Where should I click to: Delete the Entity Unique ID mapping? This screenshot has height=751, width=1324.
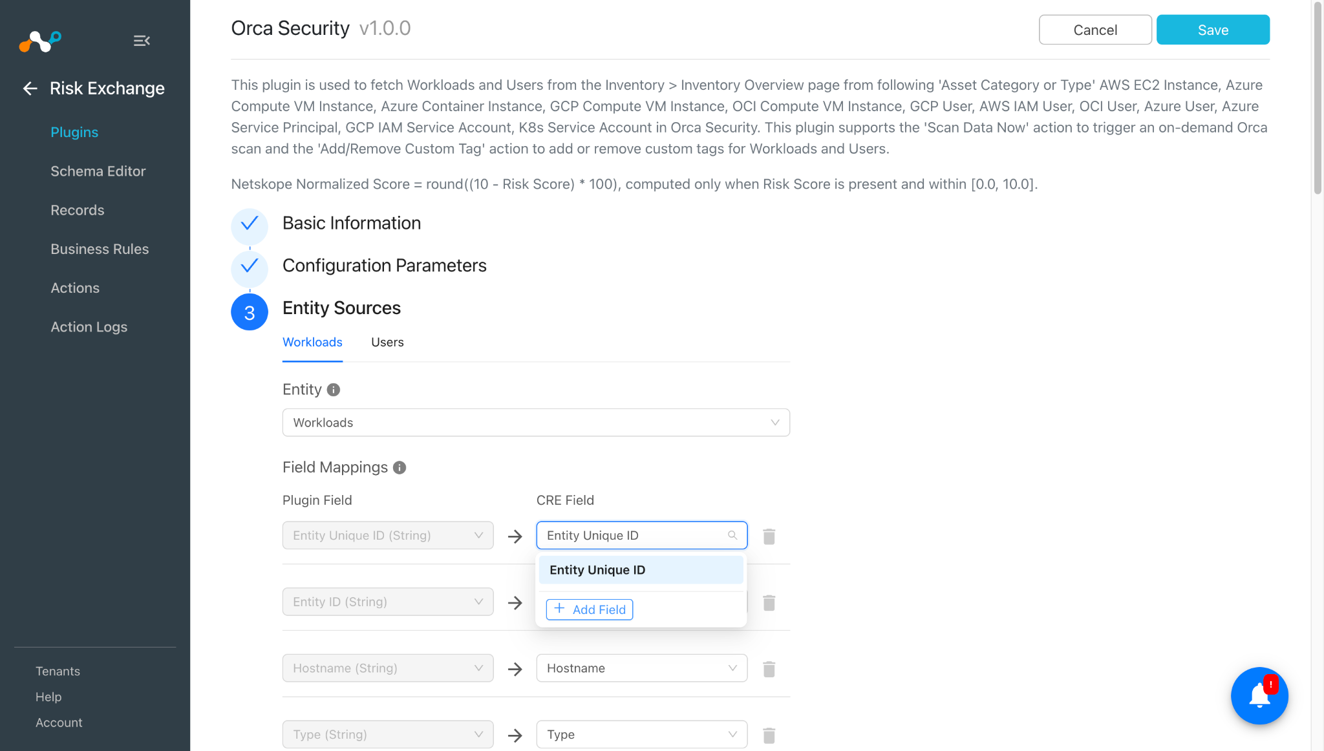click(x=769, y=536)
